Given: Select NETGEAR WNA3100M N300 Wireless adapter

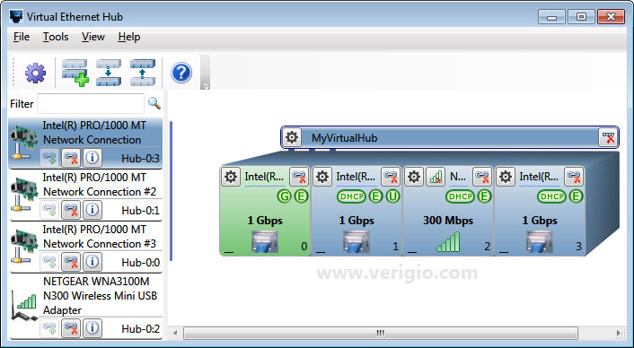Looking at the screenshot, I should point(85,307).
